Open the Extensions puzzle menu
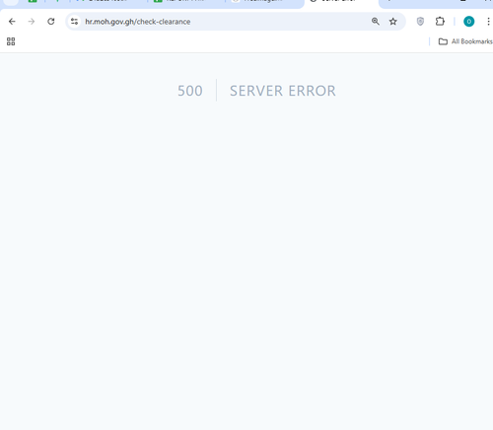Viewport: 493px width, 430px height. click(x=440, y=22)
